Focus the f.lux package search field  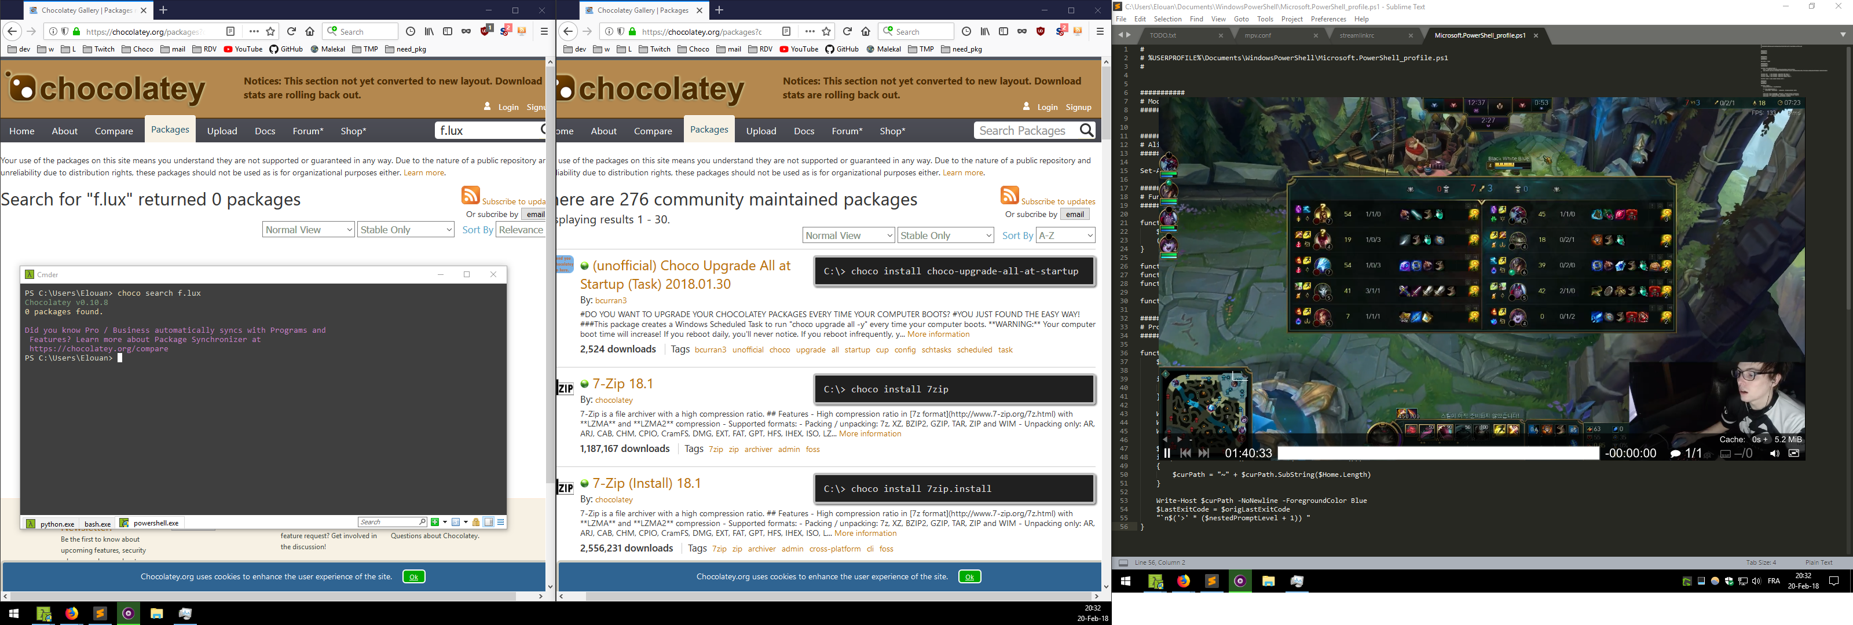(487, 130)
